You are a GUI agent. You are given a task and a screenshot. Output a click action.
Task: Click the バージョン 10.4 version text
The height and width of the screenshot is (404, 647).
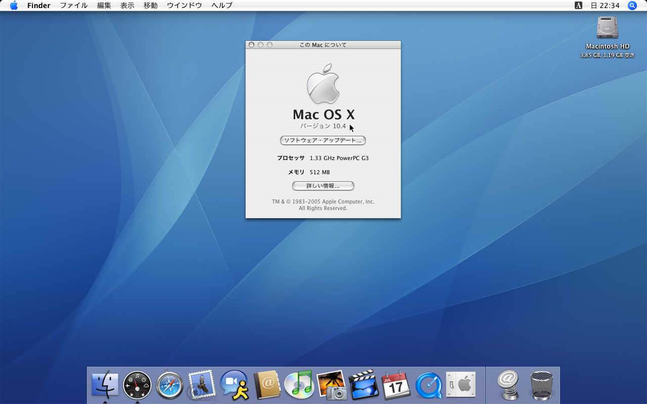point(323,126)
